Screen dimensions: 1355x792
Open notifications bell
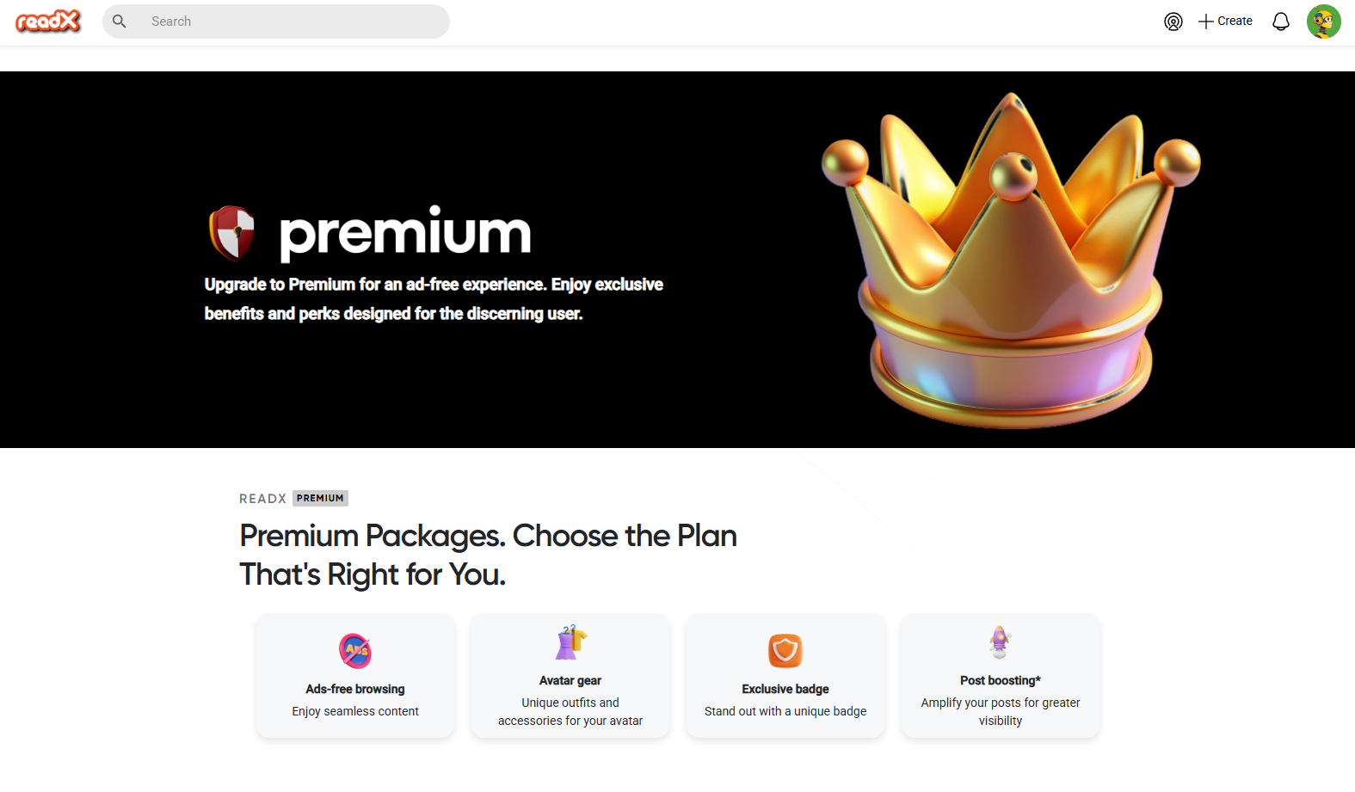(x=1280, y=21)
